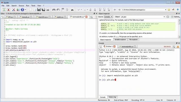The image size is (181, 102).
Task: Click the find and replace icon
Action: 63,10
